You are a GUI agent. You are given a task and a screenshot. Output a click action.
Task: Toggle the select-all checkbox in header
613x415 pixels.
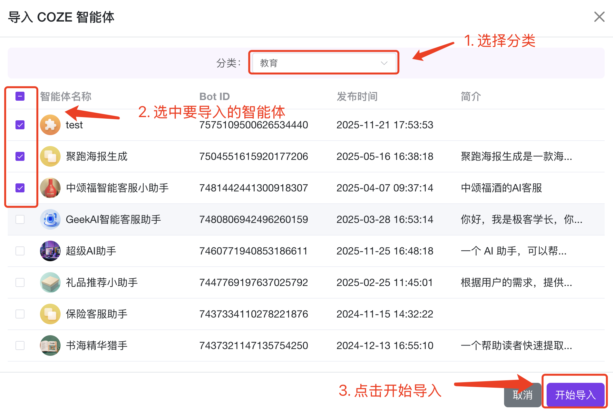click(x=20, y=96)
